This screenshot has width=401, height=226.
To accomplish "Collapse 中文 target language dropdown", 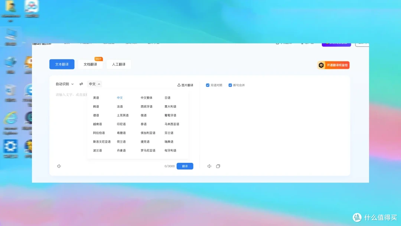I will click(x=94, y=84).
